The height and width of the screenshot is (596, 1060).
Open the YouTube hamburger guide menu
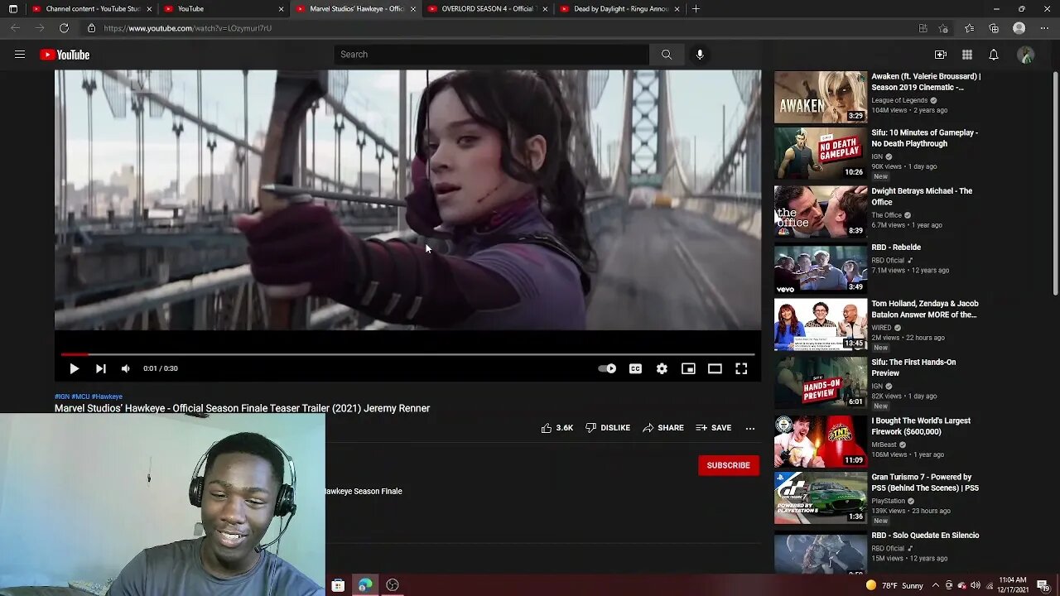pos(20,55)
